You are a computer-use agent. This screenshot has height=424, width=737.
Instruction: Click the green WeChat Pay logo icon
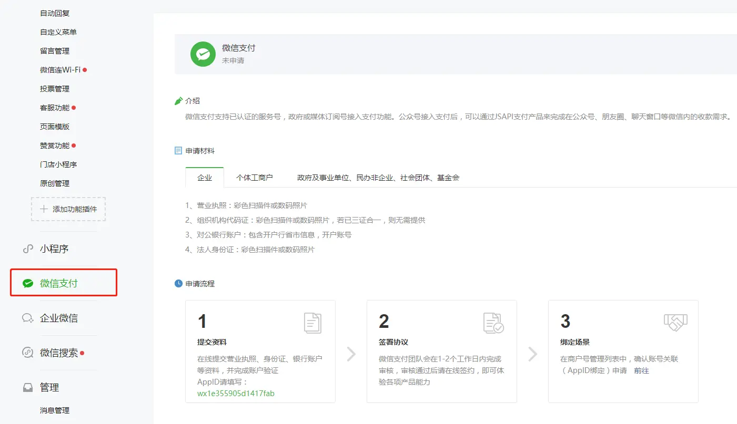pyautogui.click(x=203, y=54)
